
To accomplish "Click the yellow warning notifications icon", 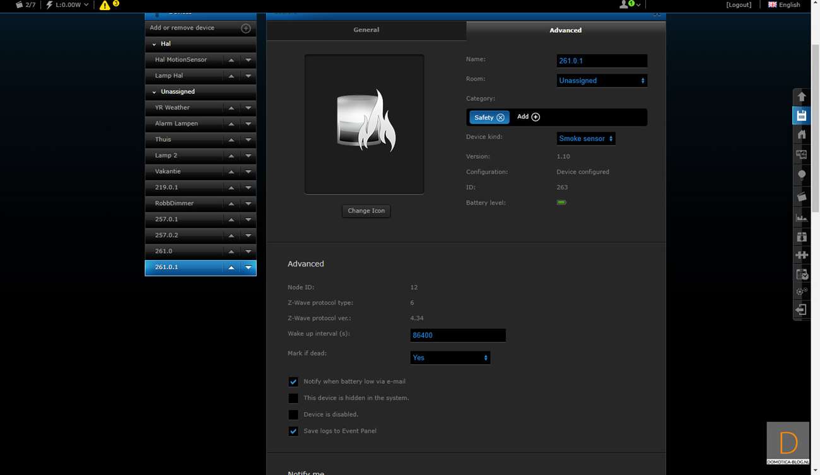I will click(x=105, y=5).
